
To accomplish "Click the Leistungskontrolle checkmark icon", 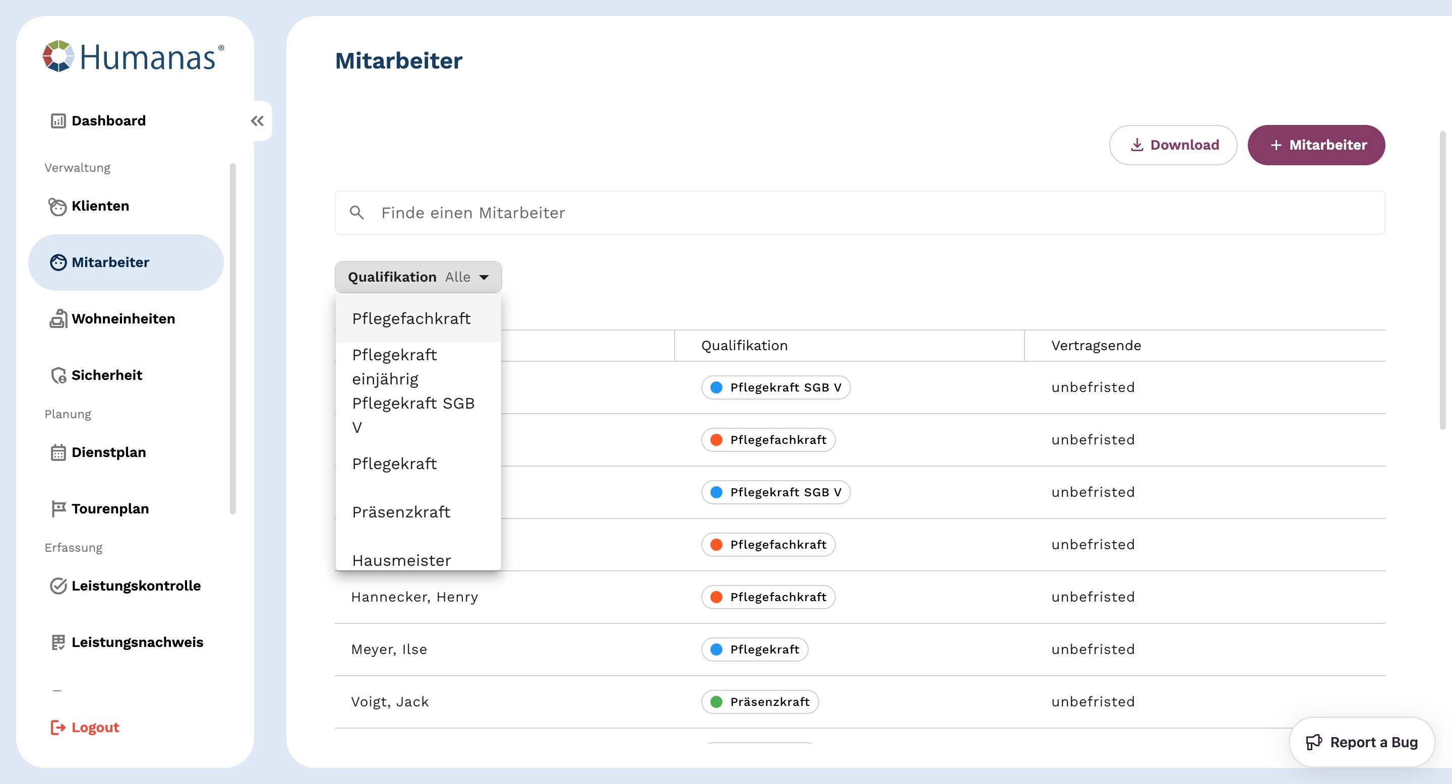I will [x=58, y=586].
